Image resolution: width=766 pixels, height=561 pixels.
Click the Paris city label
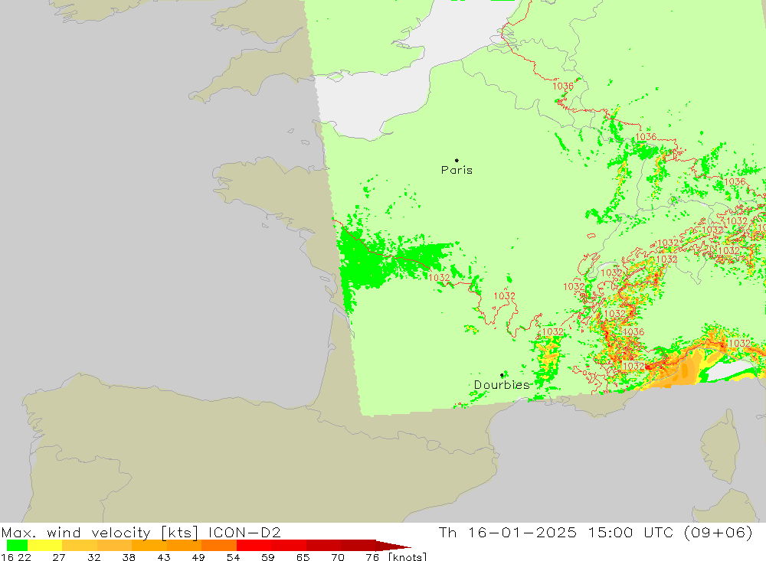[x=457, y=170]
